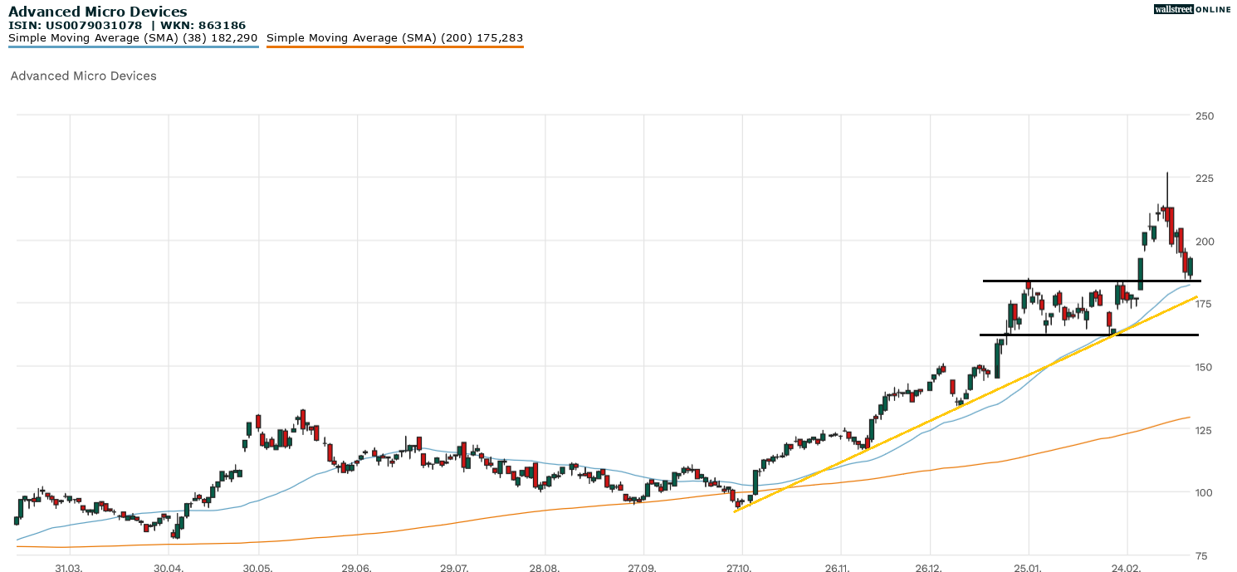1237x572 pixels.
Task: Click the orange line under SMA (200) legend
Action: tap(394, 46)
